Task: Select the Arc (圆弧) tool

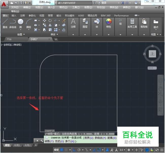Action: click(x=29, y=23)
